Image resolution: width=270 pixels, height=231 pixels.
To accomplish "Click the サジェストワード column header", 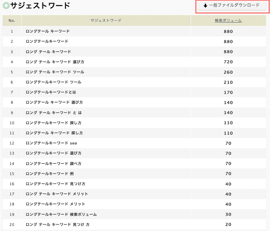I will pos(106,21).
